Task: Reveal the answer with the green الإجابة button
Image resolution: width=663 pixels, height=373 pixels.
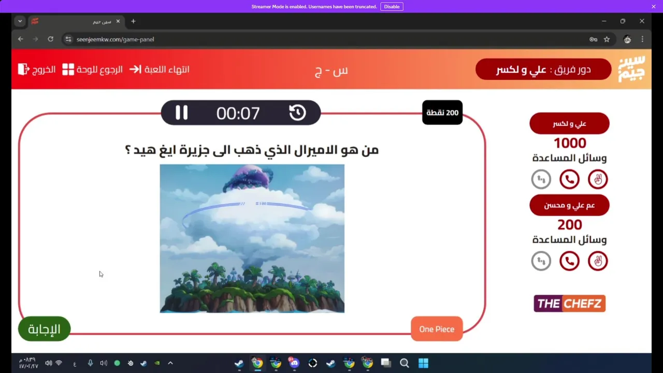Action: coord(44,329)
